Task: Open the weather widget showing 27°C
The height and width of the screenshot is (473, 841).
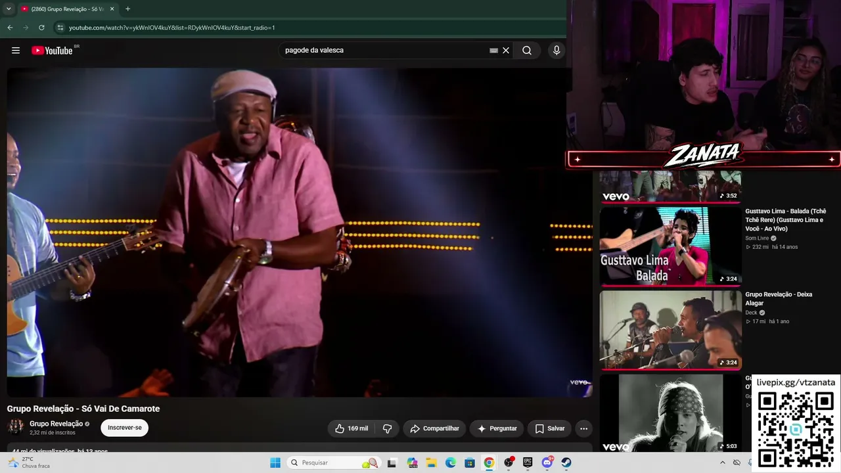Action: pyautogui.click(x=28, y=462)
